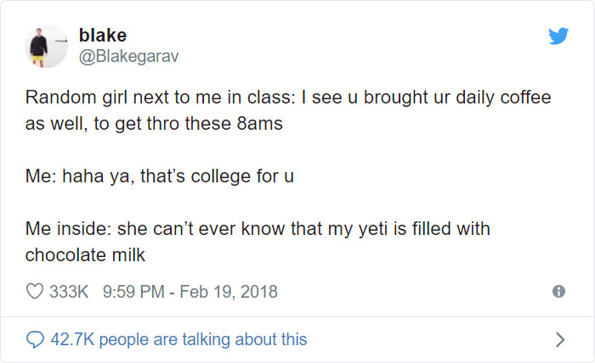Open the tweet info icon
595x363 pixels.
[558, 292]
